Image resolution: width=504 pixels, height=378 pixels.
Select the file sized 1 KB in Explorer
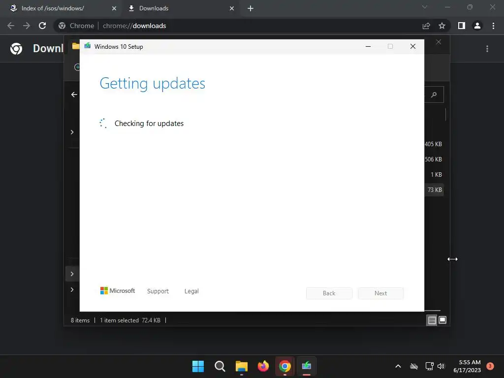[436, 175]
